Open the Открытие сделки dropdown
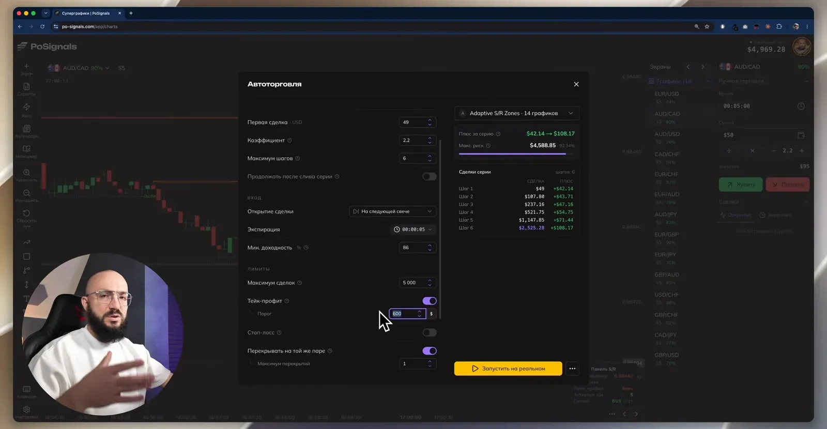The width and height of the screenshot is (827, 429). [x=392, y=211]
